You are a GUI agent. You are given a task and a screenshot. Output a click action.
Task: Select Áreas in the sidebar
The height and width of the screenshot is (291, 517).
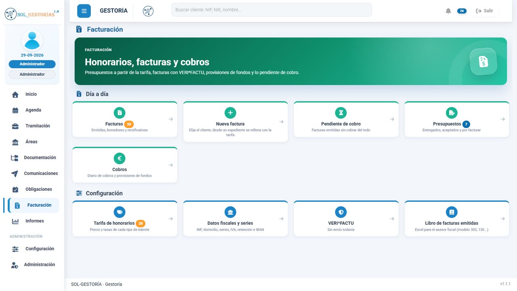pos(32,141)
